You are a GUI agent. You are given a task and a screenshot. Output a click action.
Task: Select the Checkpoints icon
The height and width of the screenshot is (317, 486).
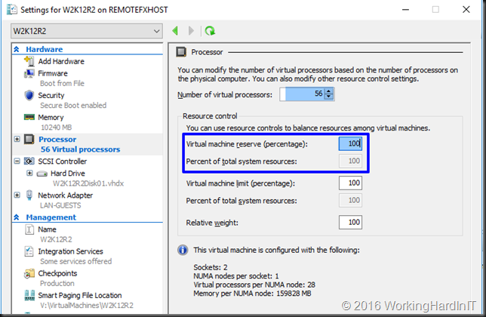click(29, 273)
